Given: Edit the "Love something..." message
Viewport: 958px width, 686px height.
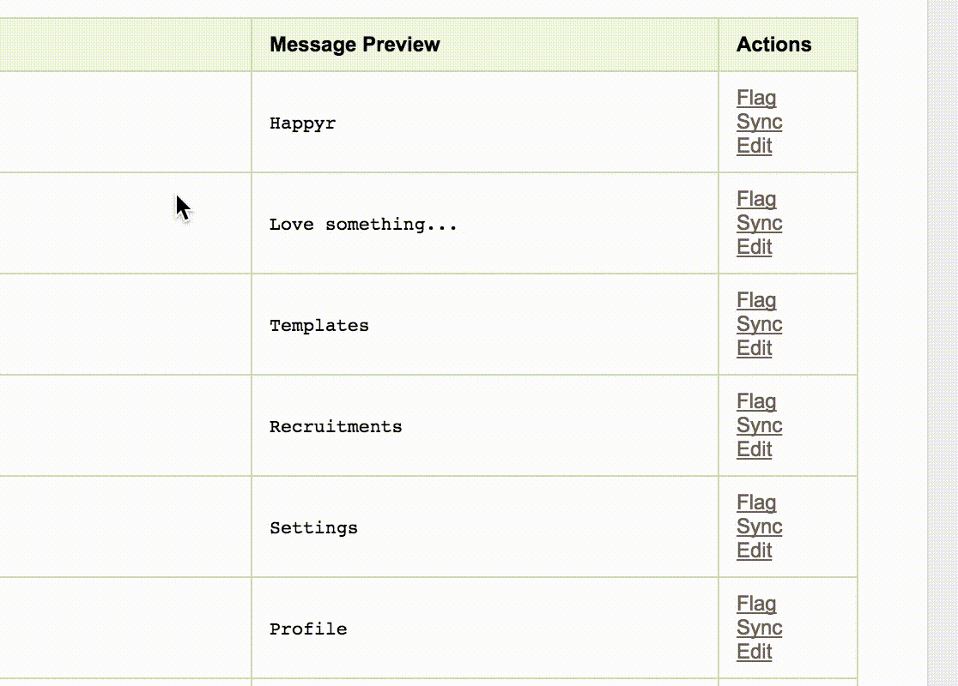Looking at the screenshot, I should click(x=754, y=247).
